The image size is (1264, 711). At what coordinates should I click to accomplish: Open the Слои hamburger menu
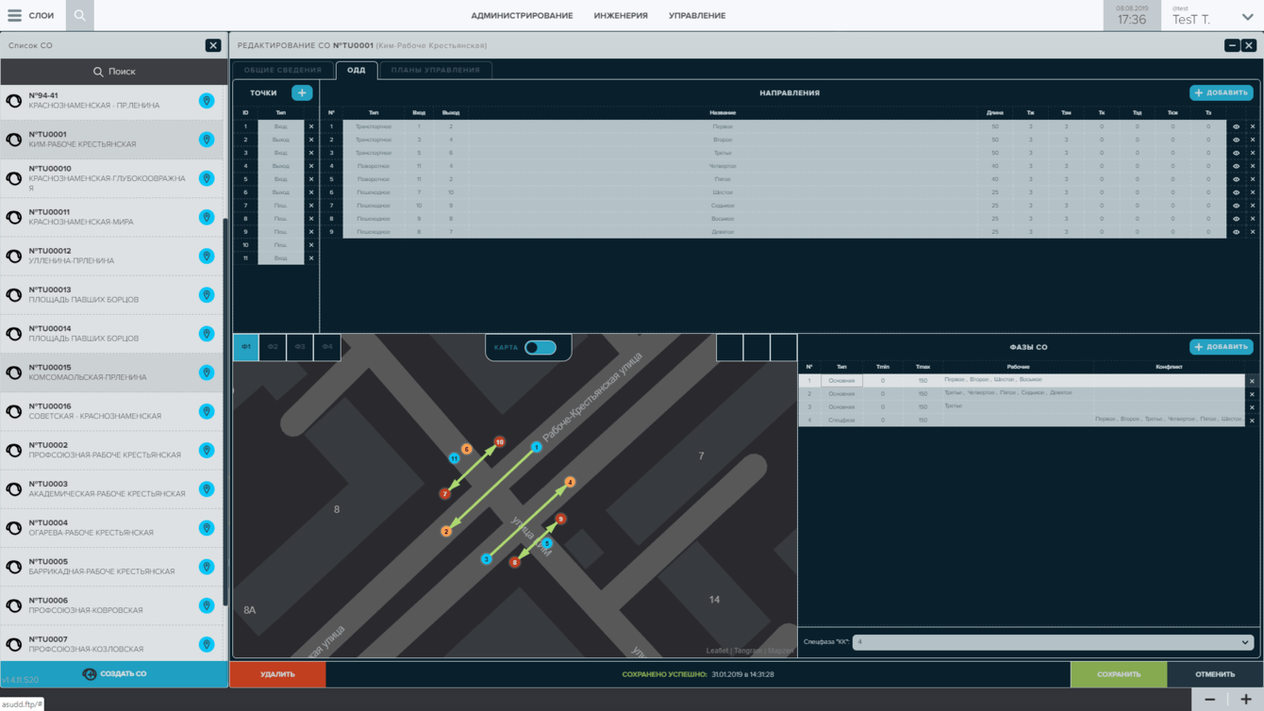coord(15,15)
